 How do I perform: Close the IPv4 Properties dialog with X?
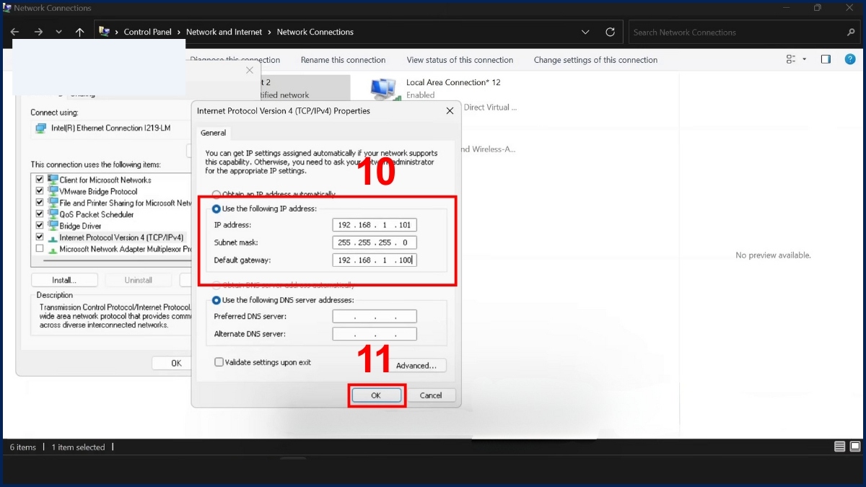pyautogui.click(x=450, y=111)
